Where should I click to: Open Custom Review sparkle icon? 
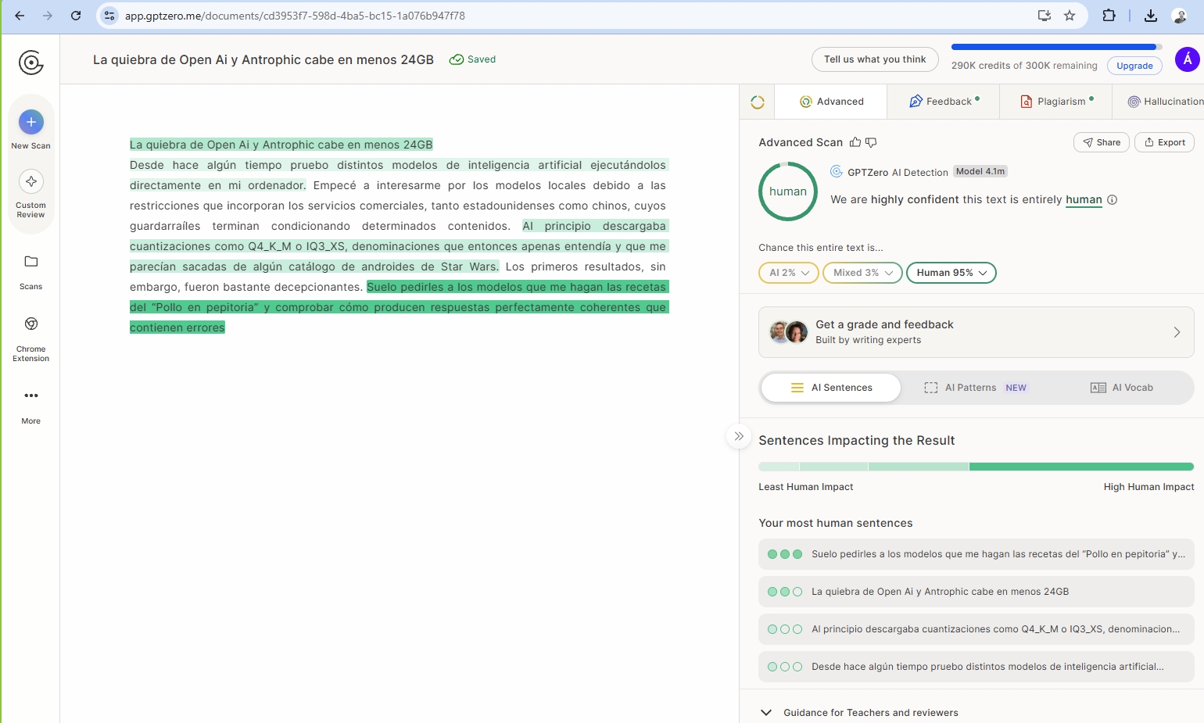pyautogui.click(x=30, y=181)
